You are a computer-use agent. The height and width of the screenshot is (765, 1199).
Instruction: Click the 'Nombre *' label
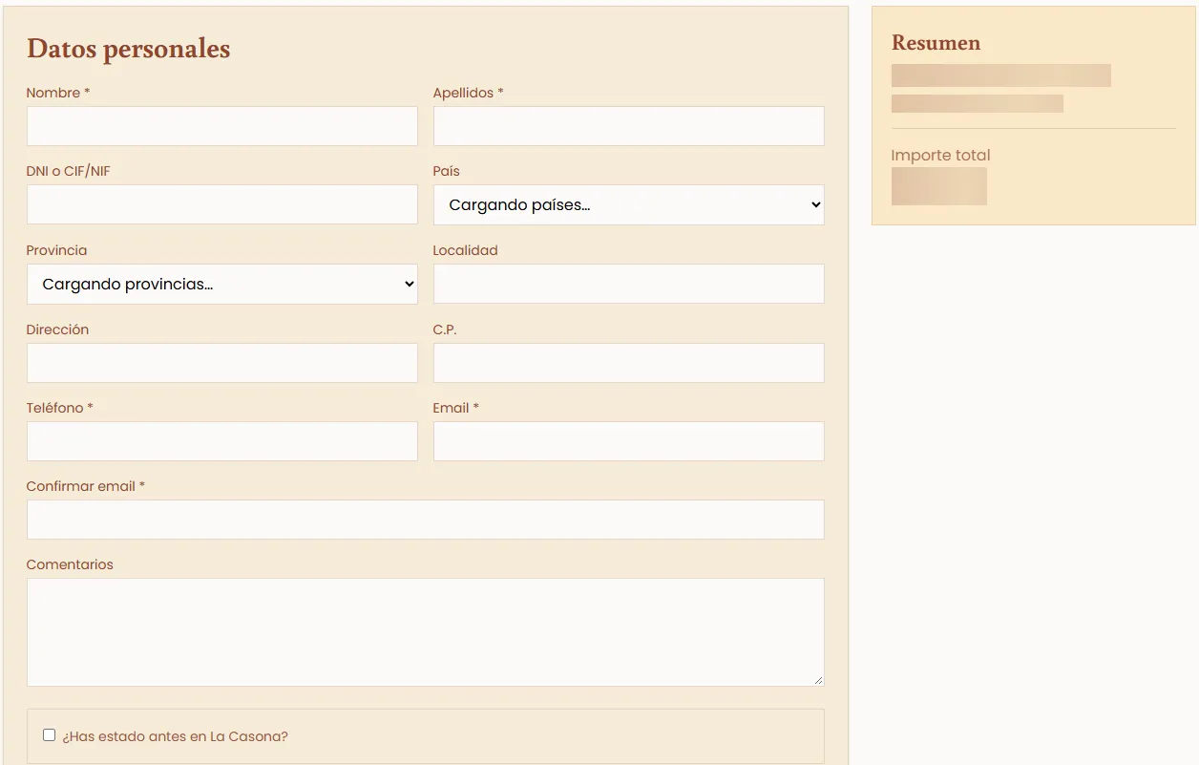(58, 93)
